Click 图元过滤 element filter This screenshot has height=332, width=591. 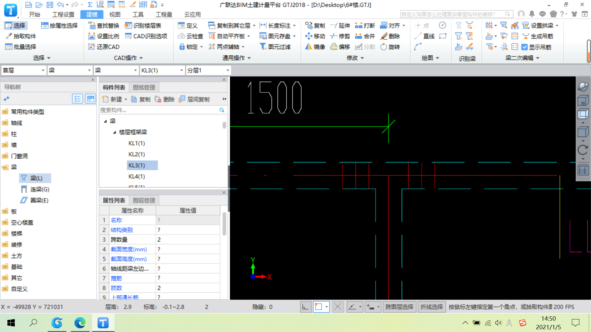coord(275,47)
